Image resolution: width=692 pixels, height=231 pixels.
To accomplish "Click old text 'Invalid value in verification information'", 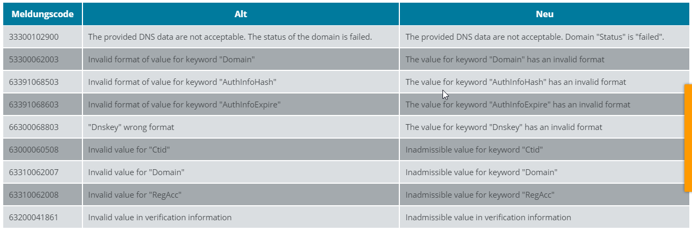I will [160, 218].
